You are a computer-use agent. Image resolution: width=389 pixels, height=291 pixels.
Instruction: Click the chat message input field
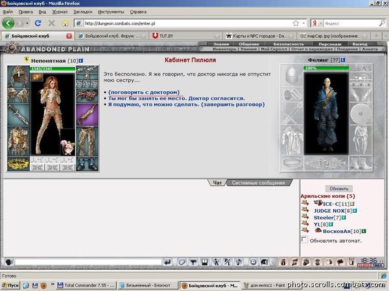[x=88, y=262]
